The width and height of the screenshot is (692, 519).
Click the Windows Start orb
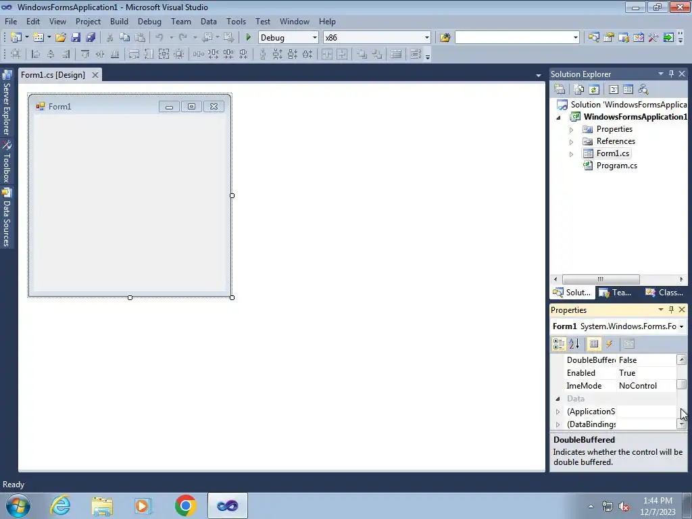click(18, 505)
